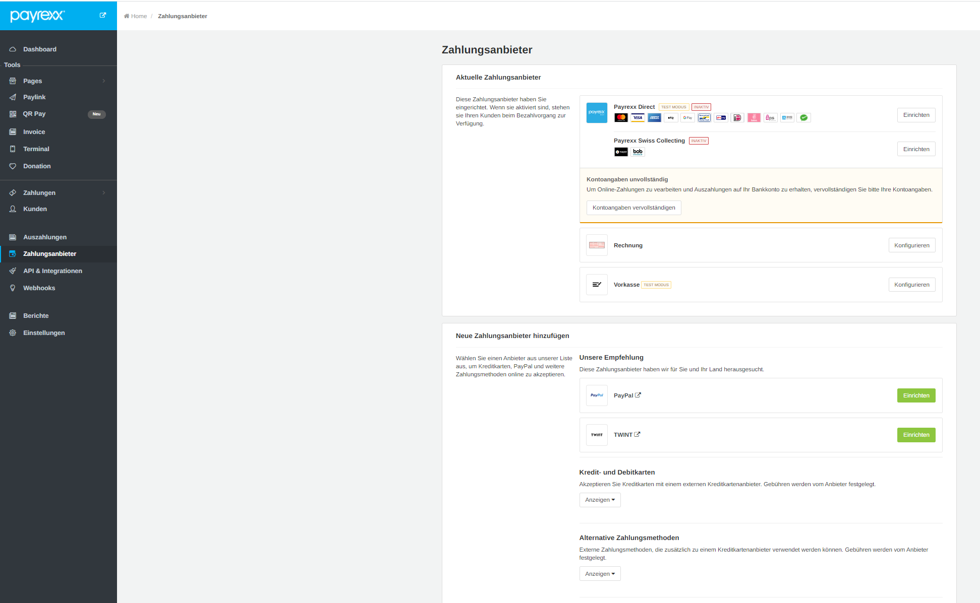Click the Rechnung invoice icon
The width and height of the screenshot is (980, 603).
click(597, 245)
